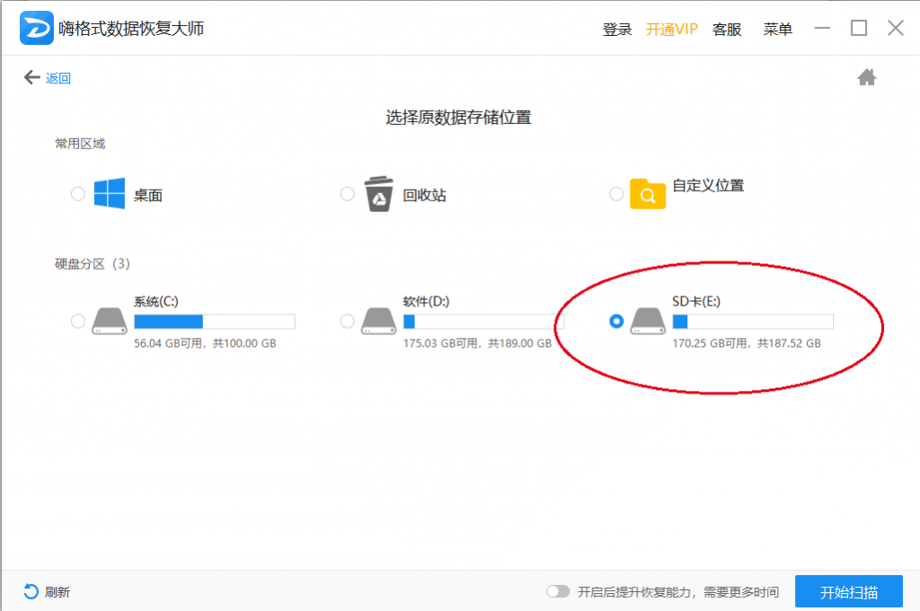Image resolution: width=920 pixels, height=611 pixels.
Task: Click the SD卡(E:) drive name
Action: [696, 302]
